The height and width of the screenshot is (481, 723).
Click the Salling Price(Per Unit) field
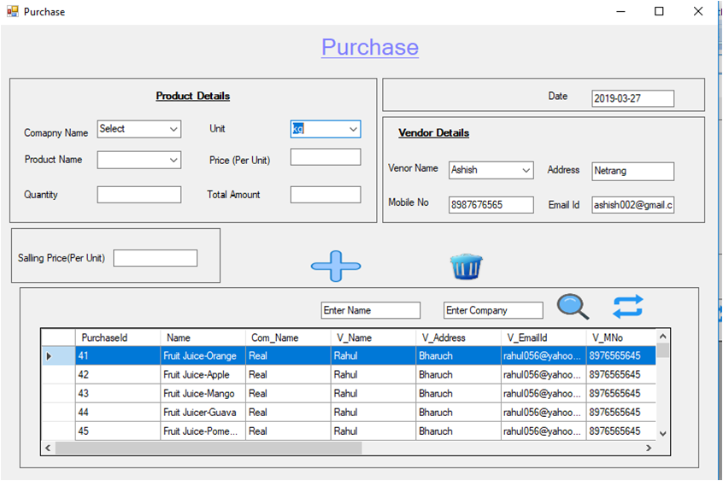[156, 258]
